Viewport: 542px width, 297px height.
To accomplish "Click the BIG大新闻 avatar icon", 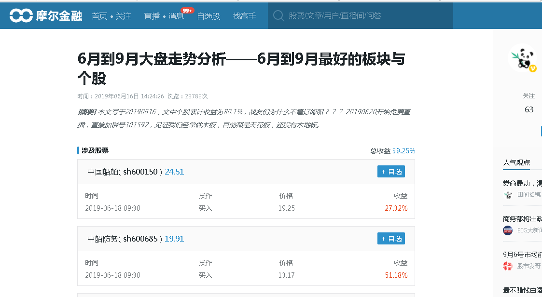I will [508, 230].
